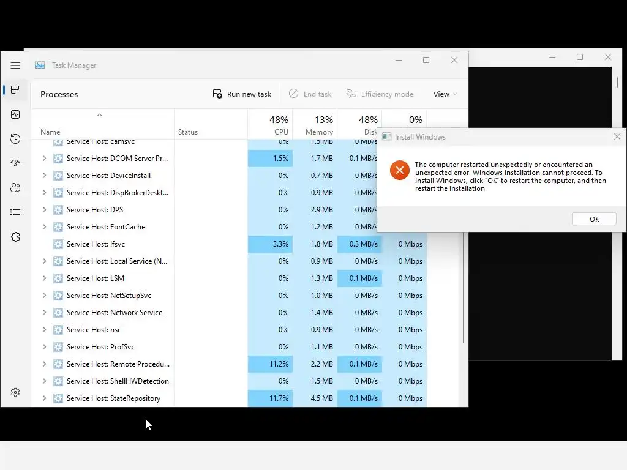The height and width of the screenshot is (470, 627).
Task: Open the Performance page icon in sidebar
Action: [x=15, y=114]
